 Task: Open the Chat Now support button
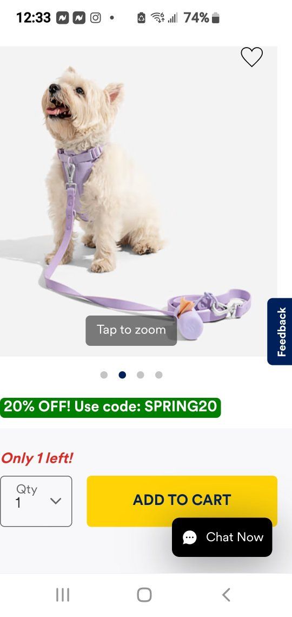(222, 537)
